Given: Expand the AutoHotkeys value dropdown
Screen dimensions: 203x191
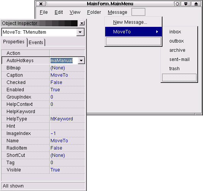Looking at the screenshot, I should (81, 61).
